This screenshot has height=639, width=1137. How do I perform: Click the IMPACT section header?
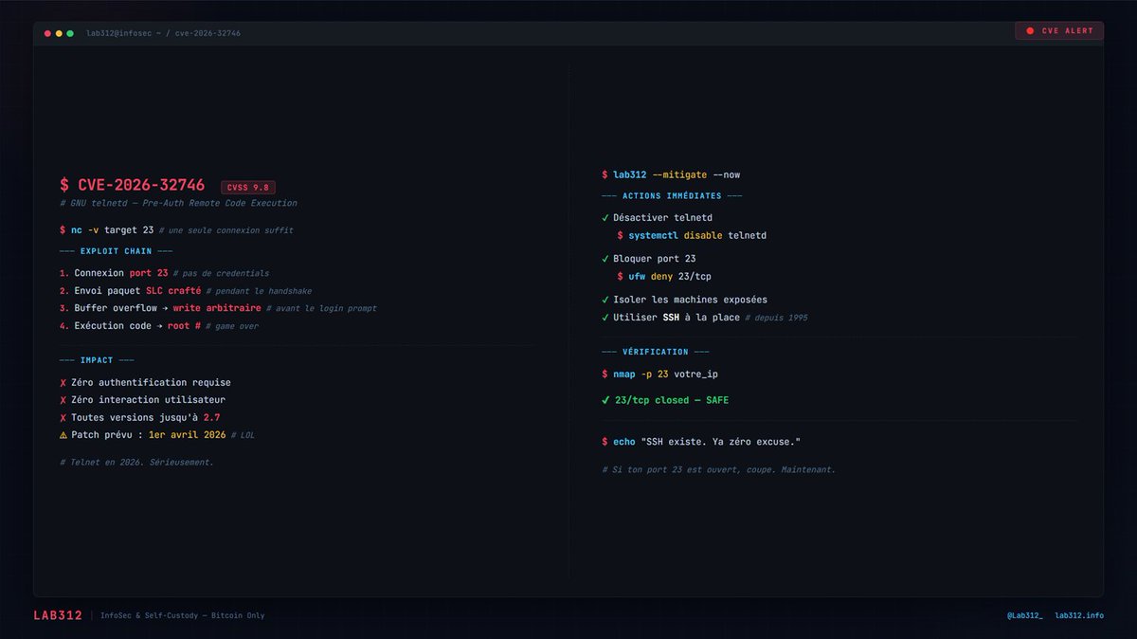click(x=97, y=360)
